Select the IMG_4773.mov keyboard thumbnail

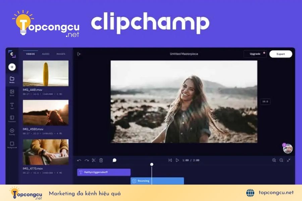pos(46,152)
